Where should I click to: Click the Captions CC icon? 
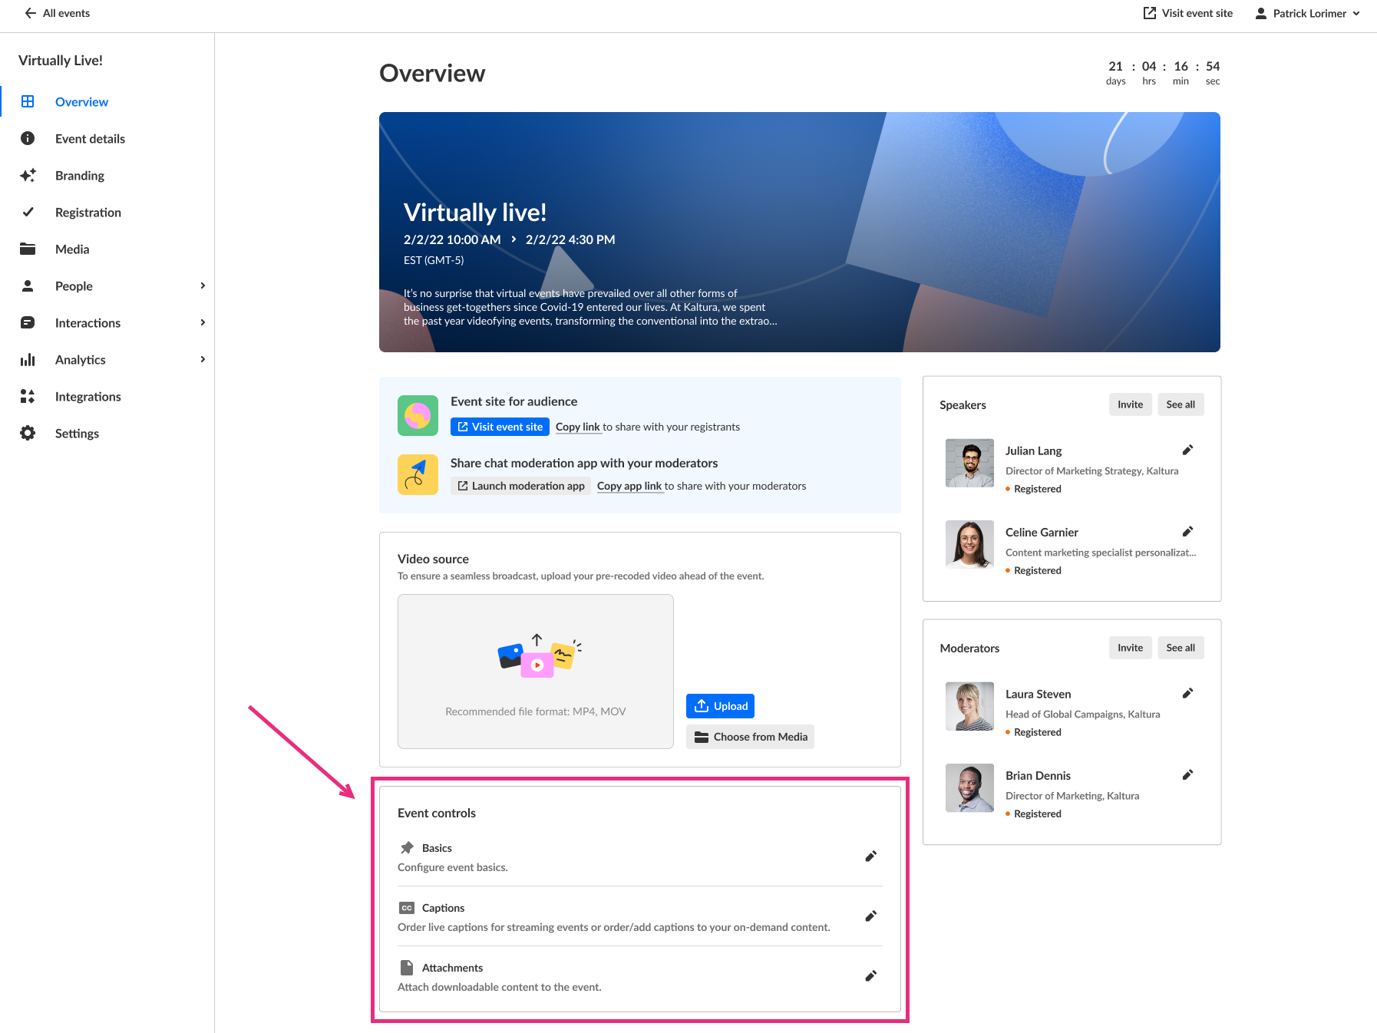coord(407,908)
